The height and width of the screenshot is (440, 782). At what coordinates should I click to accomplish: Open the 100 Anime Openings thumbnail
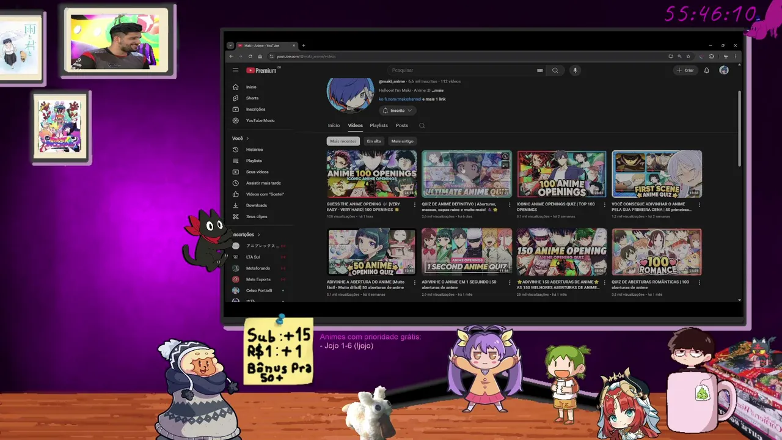[x=561, y=174]
